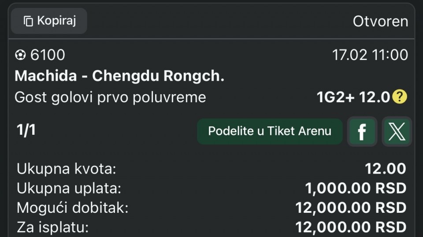Share ticket via the Facebook icon
The height and width of the screenshot is (237, 423).
coord(362,131)
